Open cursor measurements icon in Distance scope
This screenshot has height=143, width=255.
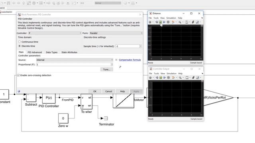coord(197,22)
